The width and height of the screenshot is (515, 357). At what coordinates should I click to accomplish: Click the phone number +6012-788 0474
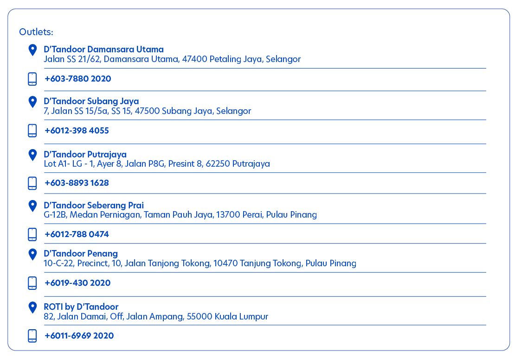[77, 234]
